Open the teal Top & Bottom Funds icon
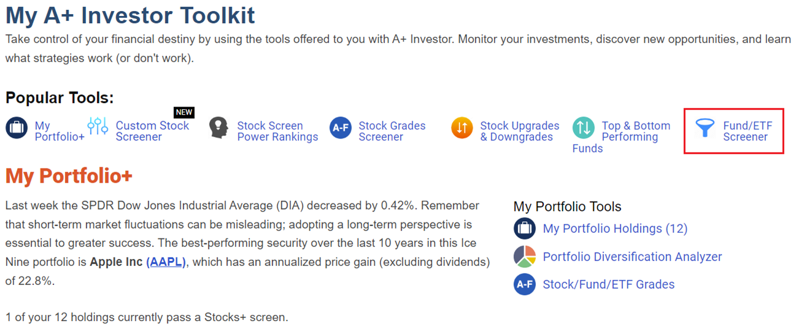This screenshot has height=334, width=799. [x=584, y=128]
